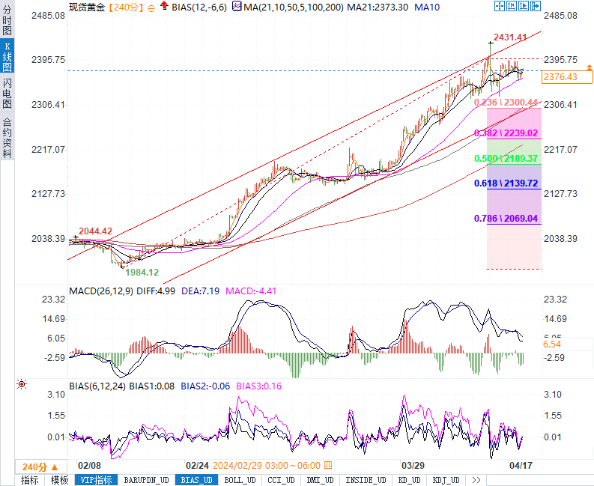Click the BIAS3:0.16 value
This screenshot has width=594, height=486.
[259, 386]
